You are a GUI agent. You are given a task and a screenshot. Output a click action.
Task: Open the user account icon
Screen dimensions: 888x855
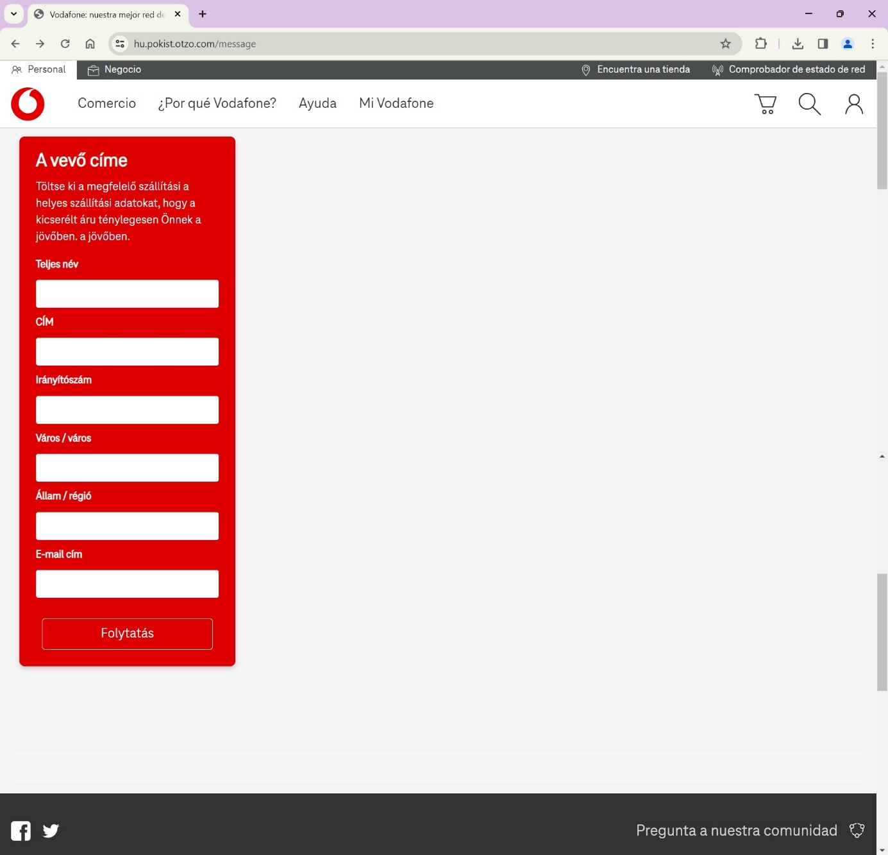pos(853,104)
